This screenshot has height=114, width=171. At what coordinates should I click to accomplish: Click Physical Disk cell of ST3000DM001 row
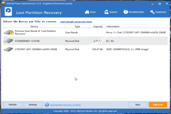click(72, 41)
